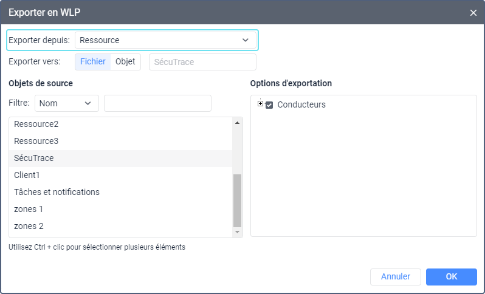Click Annuler to cancel the export
Image resolution: width=485 pixels, height=294 pixels.
[x=395, y=276]
